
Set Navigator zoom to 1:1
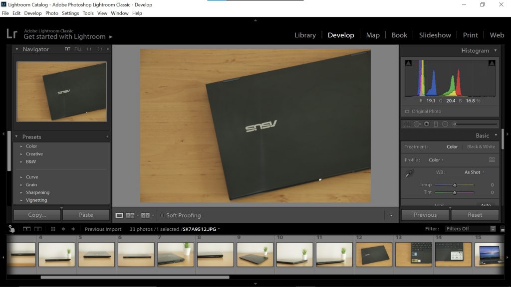[89, 49]
